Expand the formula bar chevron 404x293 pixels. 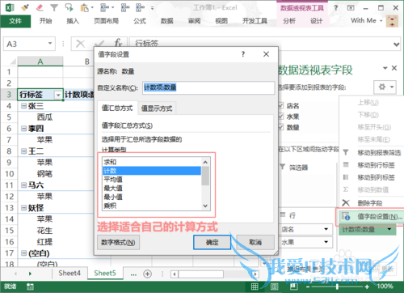[x=396, y=44]
